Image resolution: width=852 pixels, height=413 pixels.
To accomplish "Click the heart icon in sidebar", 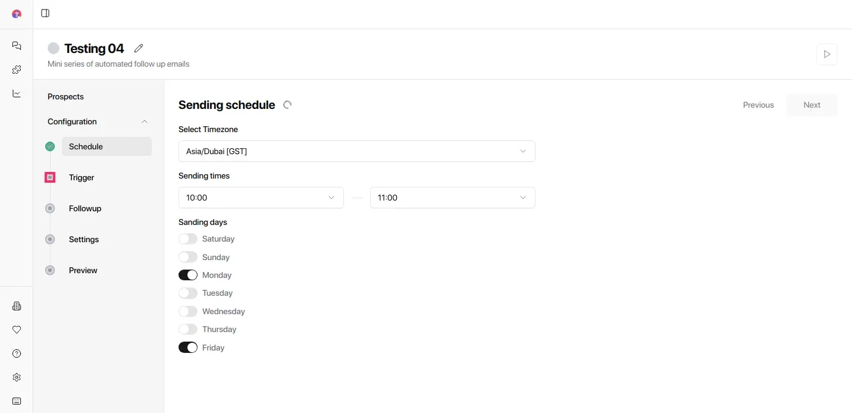I will click(x=17, y=330).
